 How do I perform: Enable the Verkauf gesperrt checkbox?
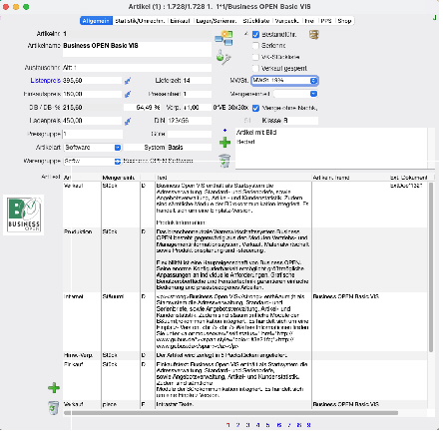(255, 68)
